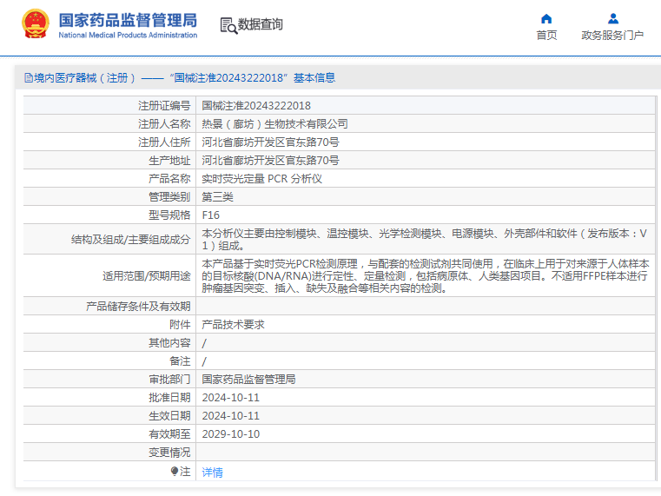Image resolution: width=661 pixels, height=496 pixels.
Task: Click the 国家药品监督管理局 header title
Action: (x=128, y=20)
